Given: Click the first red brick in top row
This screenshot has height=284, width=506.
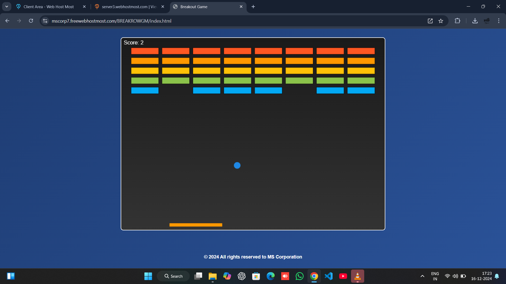Looking at the screenshot, I should pyautogui.click(x=145, y=51).
